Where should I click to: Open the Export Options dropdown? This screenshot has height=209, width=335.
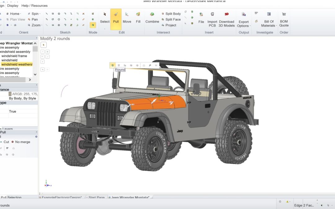coord(243,20)
